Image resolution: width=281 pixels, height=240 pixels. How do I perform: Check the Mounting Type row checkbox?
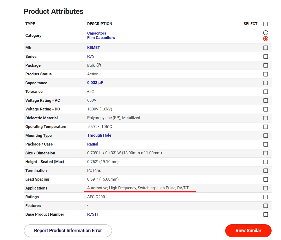266,136
